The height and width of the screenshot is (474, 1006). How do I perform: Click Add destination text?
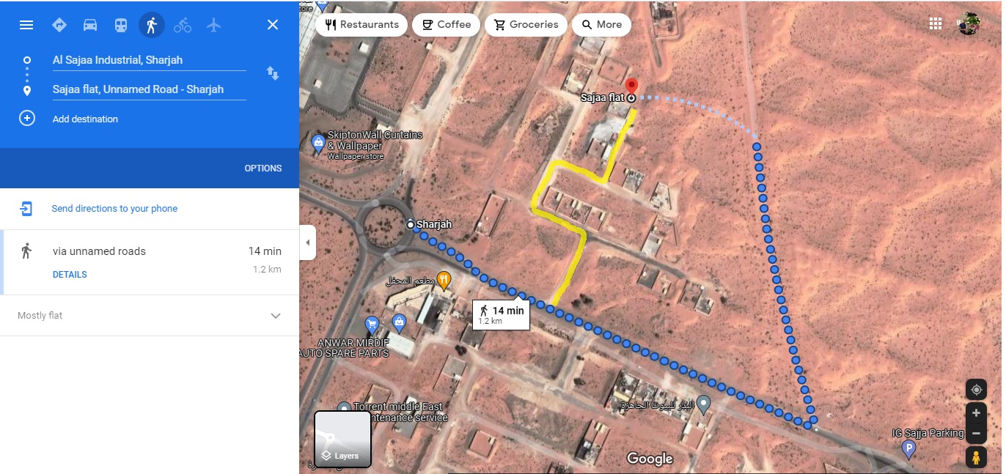tap(85, 119)
